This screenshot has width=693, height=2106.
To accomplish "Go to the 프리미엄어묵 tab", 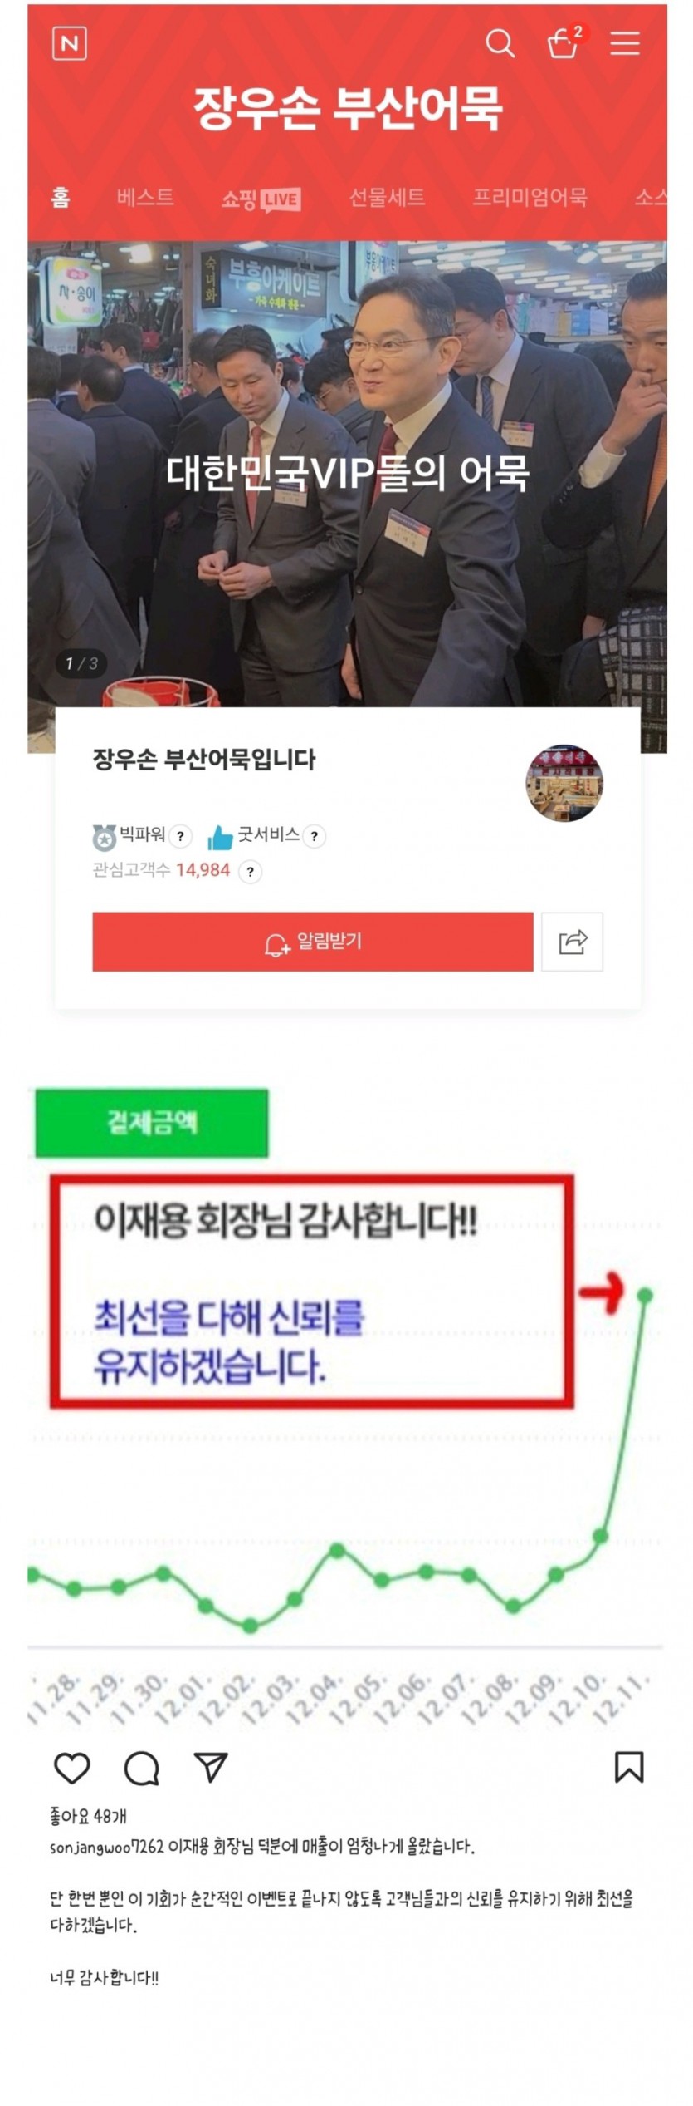I will [530, 197].
